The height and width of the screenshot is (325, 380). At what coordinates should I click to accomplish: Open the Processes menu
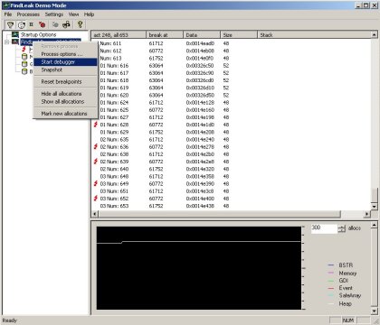click(28, 14)
